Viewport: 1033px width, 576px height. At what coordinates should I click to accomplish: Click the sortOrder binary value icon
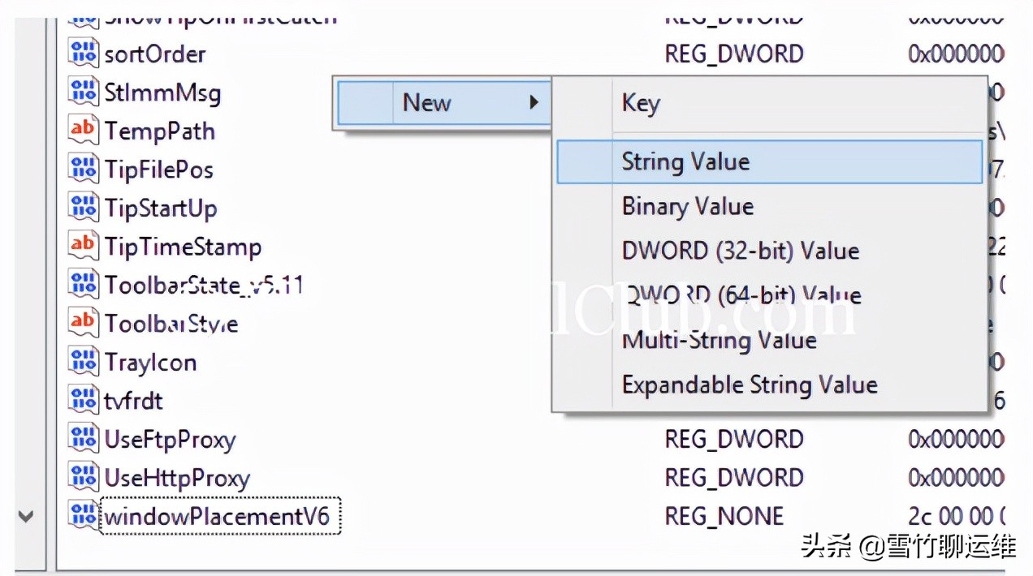coord(83,54)
